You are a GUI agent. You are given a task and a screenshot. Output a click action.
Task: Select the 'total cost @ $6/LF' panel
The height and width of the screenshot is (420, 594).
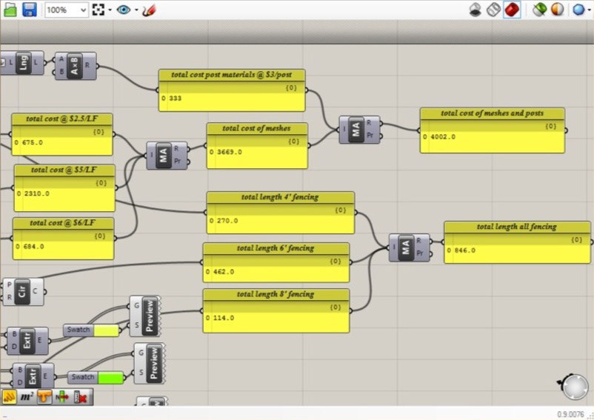63,239
